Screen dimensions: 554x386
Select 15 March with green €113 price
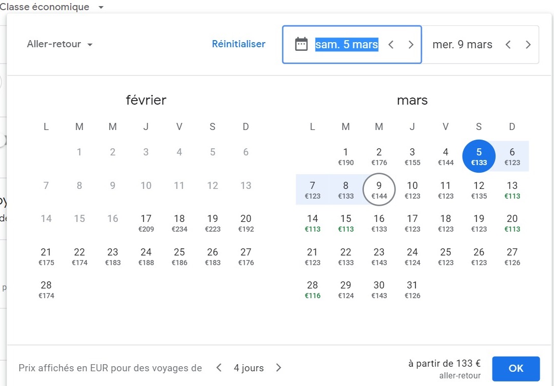[x=346, y=223]
